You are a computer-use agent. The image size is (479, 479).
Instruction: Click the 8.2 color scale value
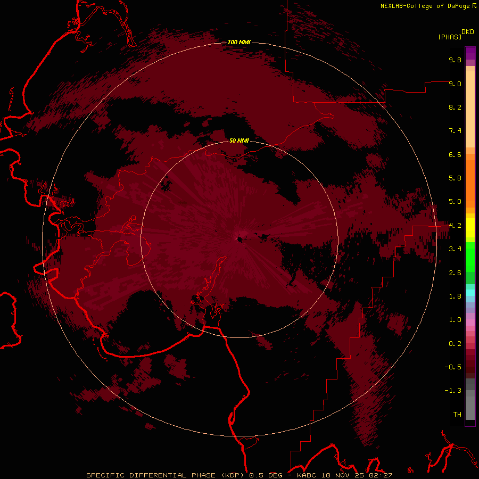(x=455, y=107)
